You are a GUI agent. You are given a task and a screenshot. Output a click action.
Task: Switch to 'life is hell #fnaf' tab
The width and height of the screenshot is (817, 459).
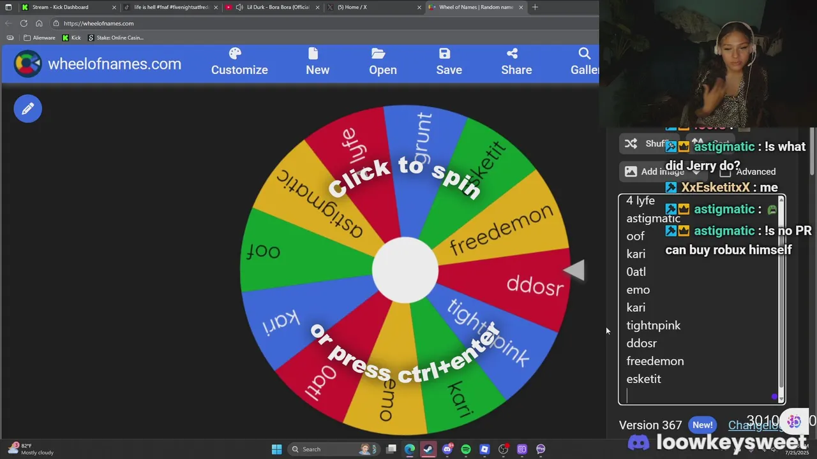(170, 7)
